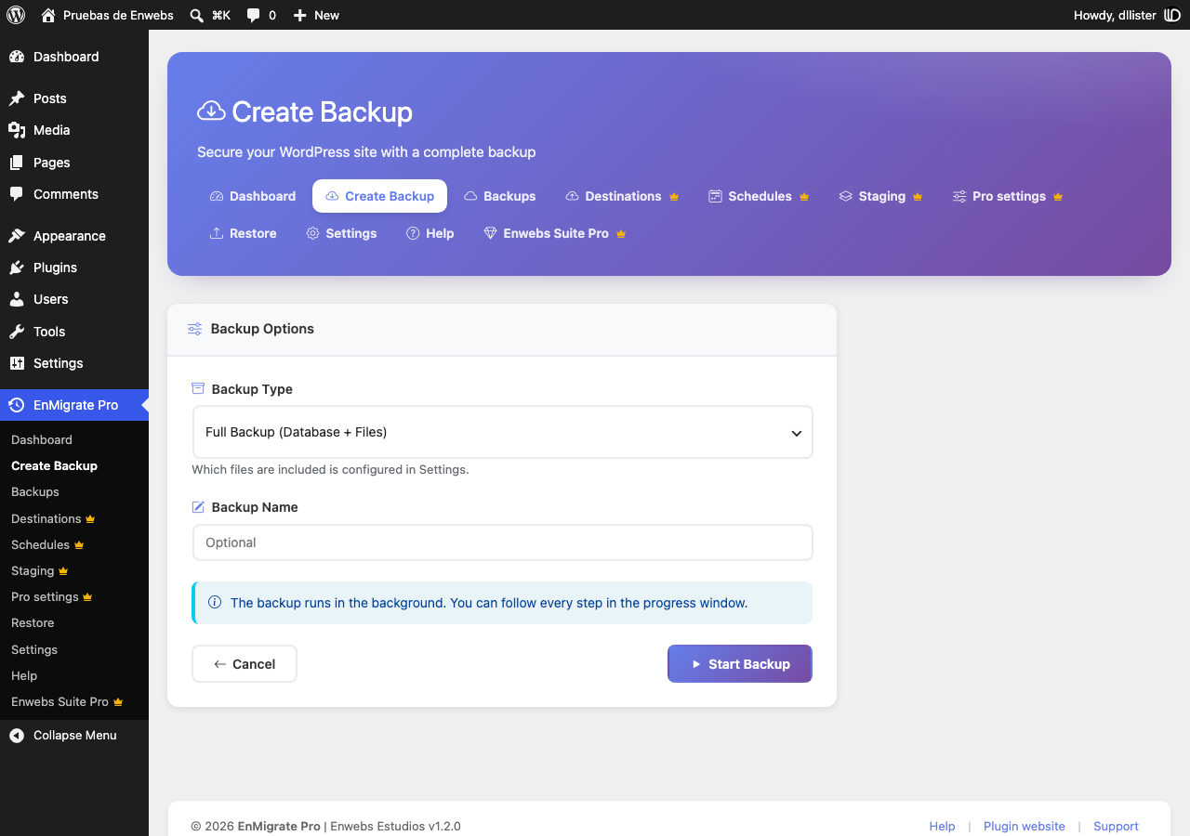Open the footer Help link
The height and width of the screenshot is (836, 1190).
pyautogui.click(x=942, y=826)
